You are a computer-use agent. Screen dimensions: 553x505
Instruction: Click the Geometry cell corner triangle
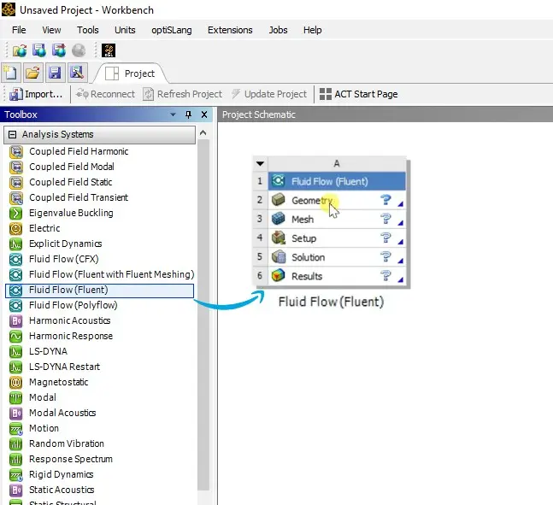(x=400, y=204)
